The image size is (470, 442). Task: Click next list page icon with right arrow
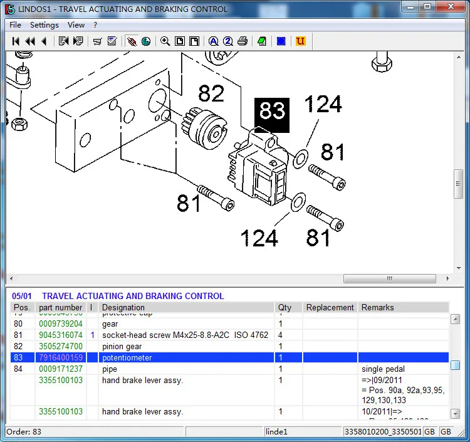(x=78, y=41)
